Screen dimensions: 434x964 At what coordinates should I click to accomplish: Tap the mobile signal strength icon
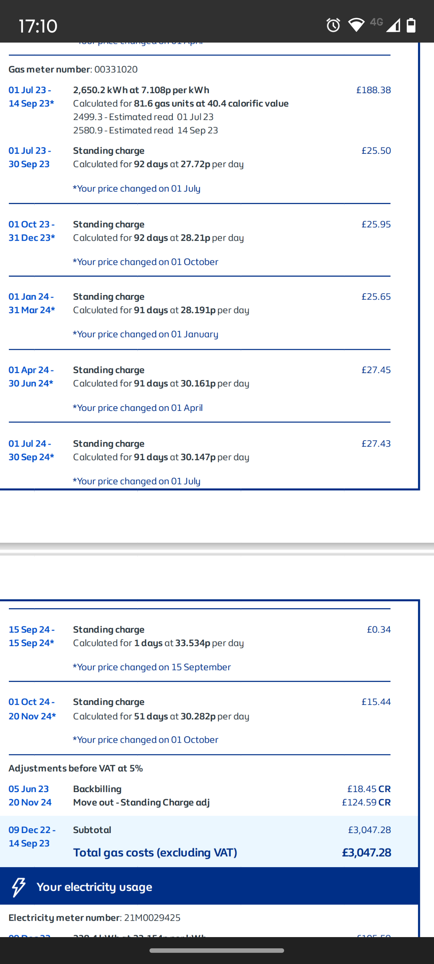click(393, 25)
